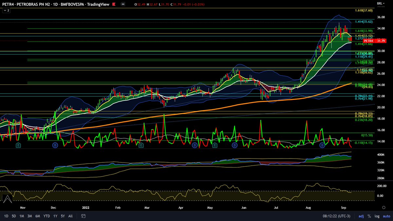This screenshot has height=221, width=393.
Task: Select the 1Y range tab
Action: (55, 216)
